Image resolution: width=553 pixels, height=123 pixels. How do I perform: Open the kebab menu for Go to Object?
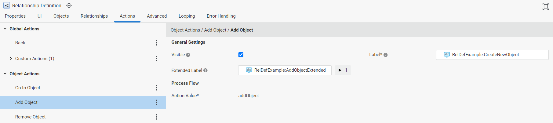pyautogui.click(x=157, y=88)
